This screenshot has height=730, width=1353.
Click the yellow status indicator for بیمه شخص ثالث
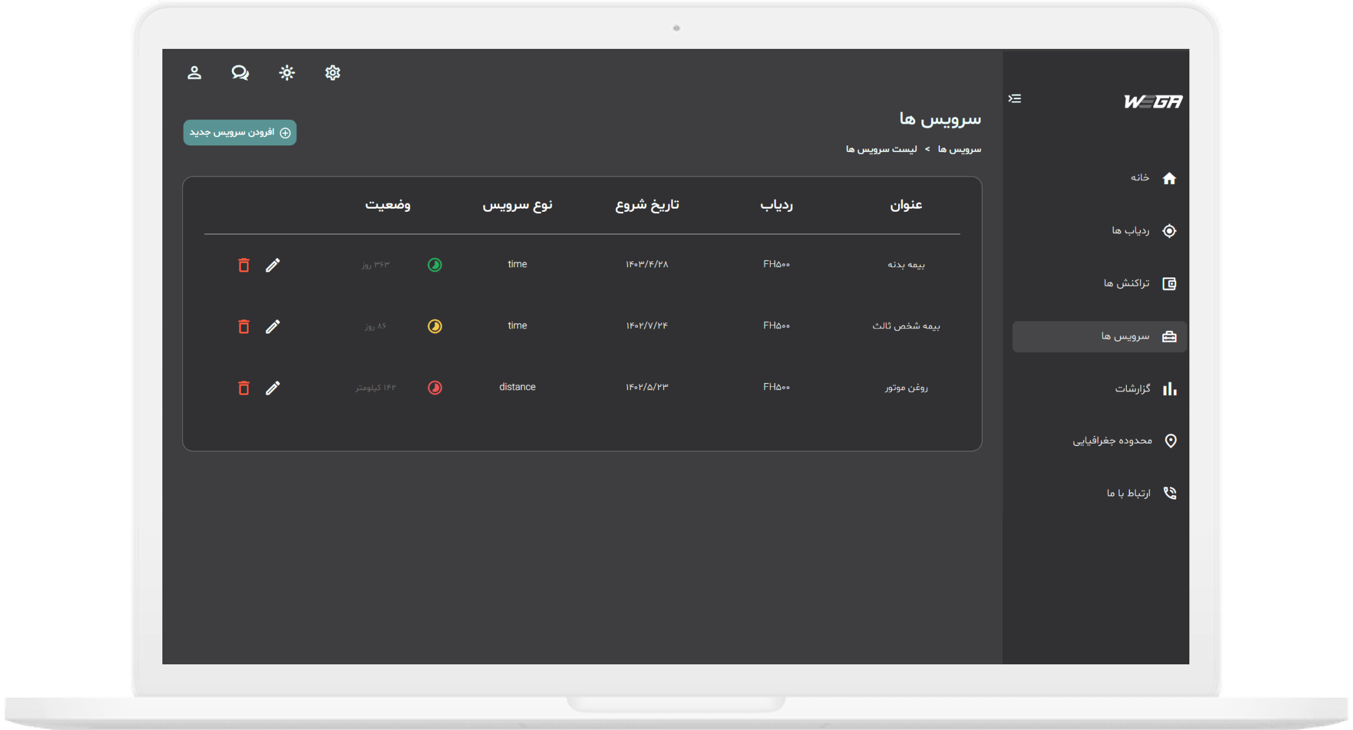435,326
